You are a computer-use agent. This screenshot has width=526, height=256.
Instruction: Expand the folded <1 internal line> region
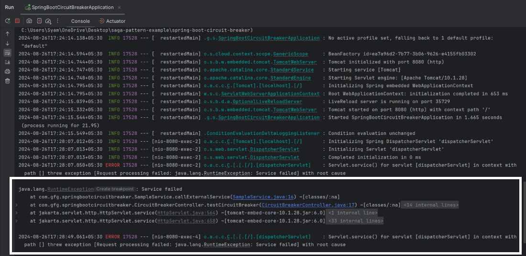point(352,213)
